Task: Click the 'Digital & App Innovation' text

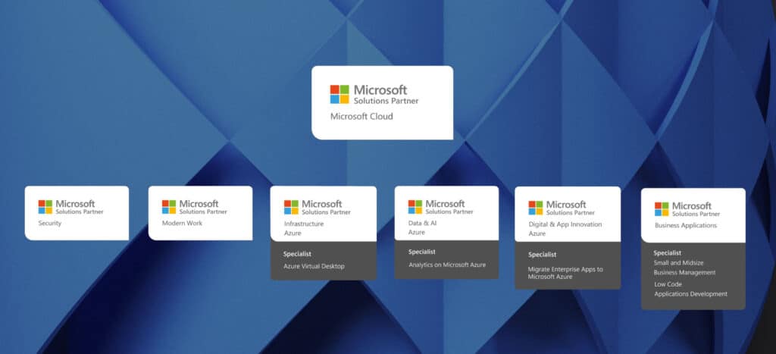Action: [x=565, y=224]
